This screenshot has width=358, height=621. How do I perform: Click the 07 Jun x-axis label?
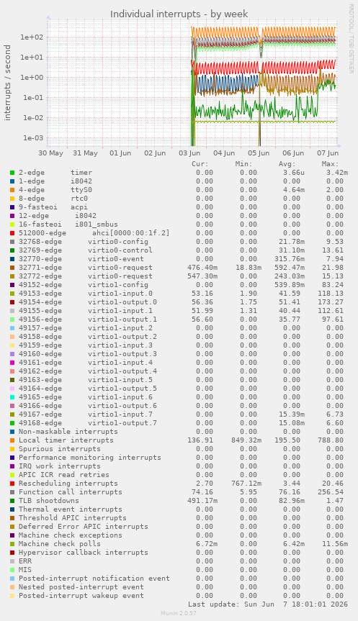pyautogui.click(x=328, y=153)
